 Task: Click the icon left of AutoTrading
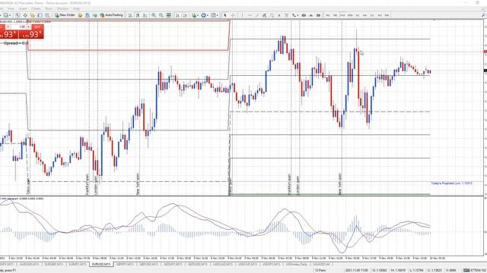click(x=94, y=15)
